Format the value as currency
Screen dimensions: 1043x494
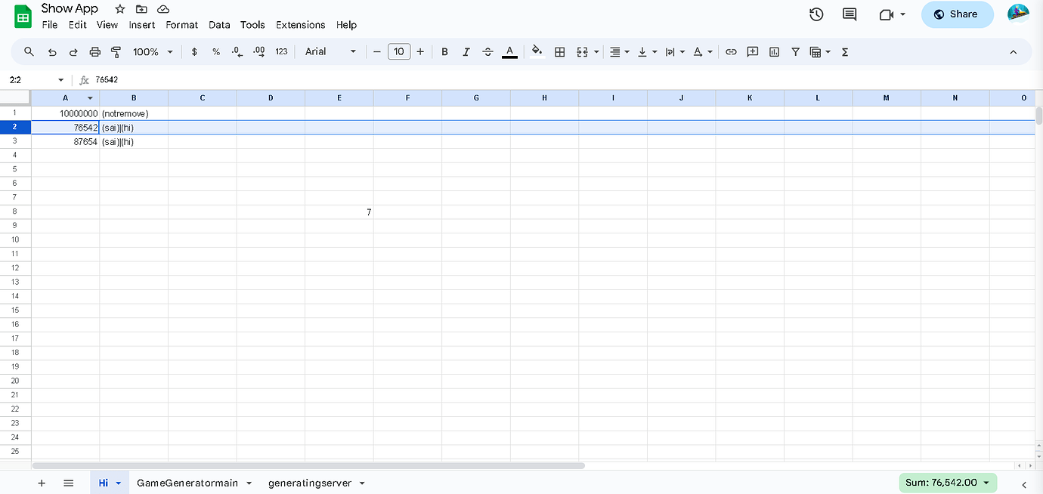point(194,51)
